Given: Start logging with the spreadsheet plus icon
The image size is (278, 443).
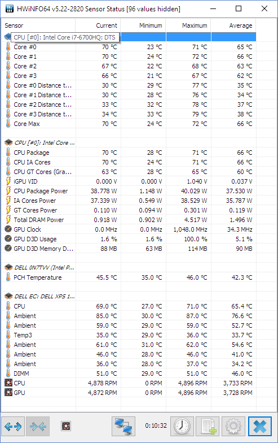Looking at the screenshot, I should click(208, 426).
